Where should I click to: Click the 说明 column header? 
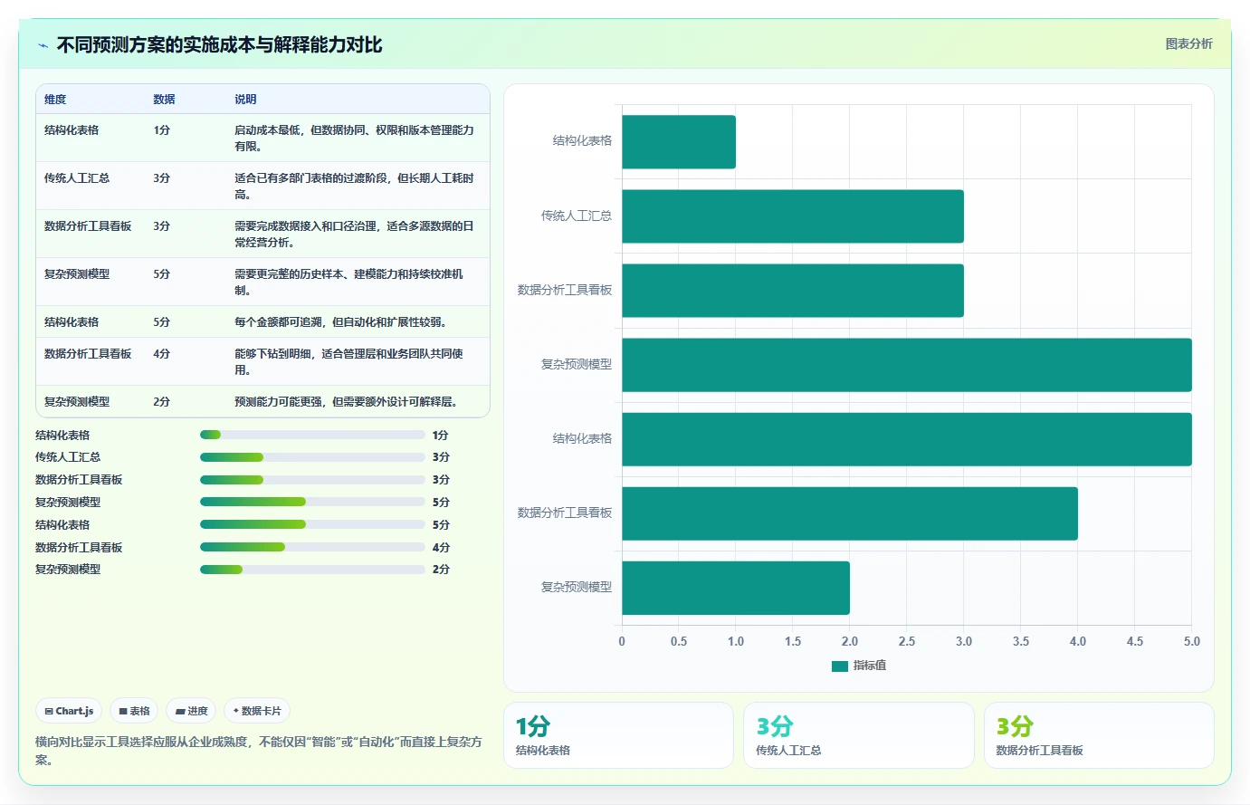(245, 100)
